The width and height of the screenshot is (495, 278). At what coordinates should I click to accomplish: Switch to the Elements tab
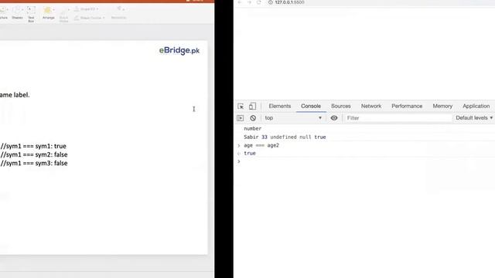coord(280,107)
